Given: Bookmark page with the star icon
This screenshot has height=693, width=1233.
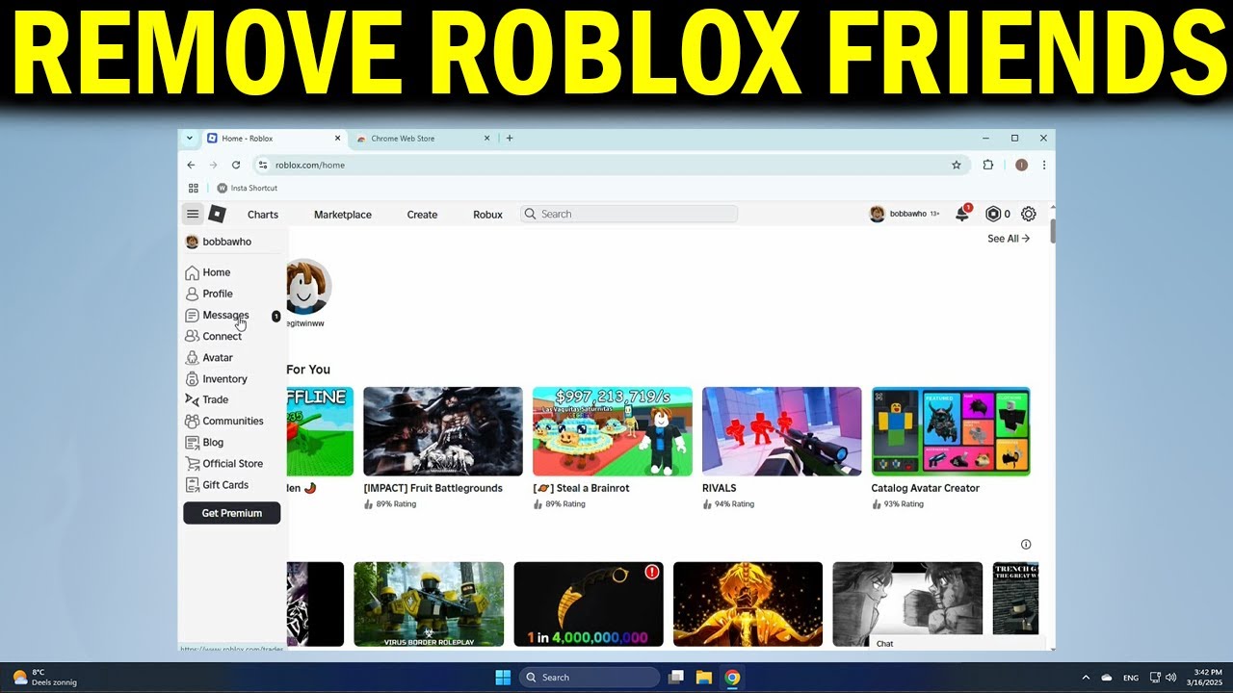Looking at the screenshot, I should tap(957, 165).
